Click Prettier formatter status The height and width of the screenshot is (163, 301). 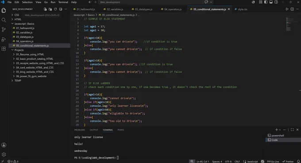point(288,162)
